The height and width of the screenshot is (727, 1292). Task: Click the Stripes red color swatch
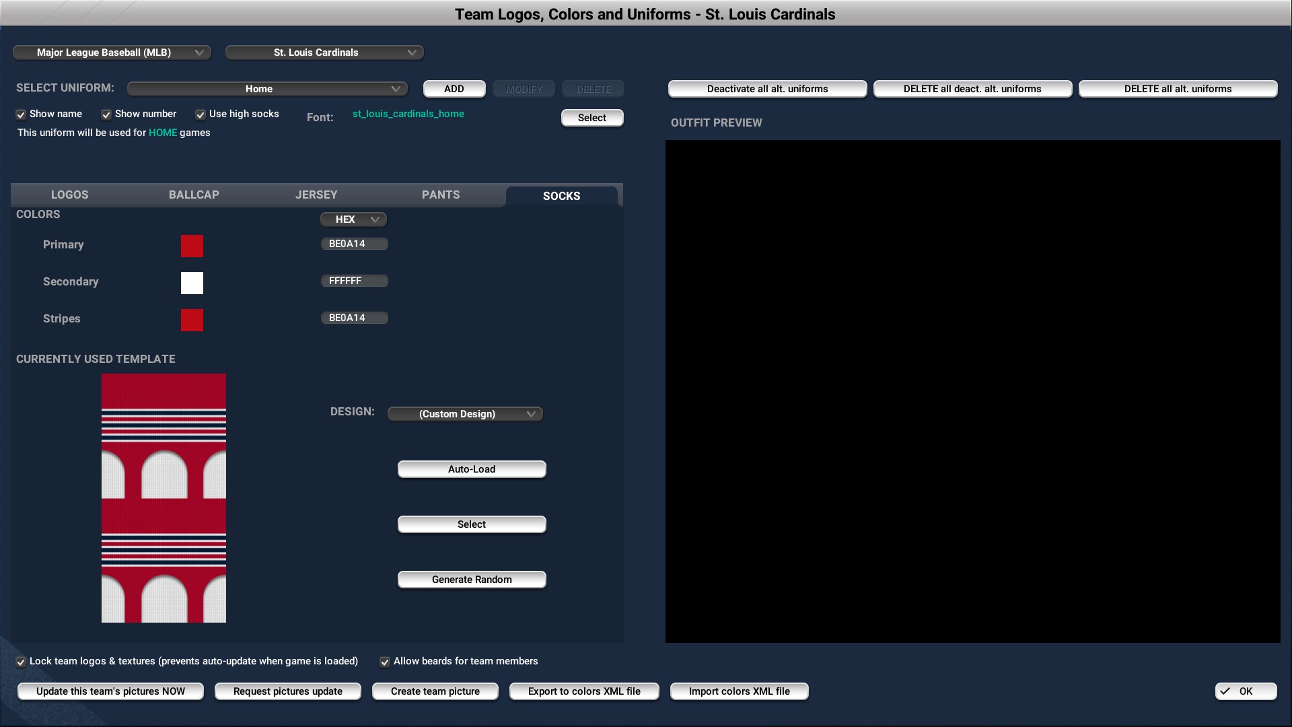(x=192, y=320)
